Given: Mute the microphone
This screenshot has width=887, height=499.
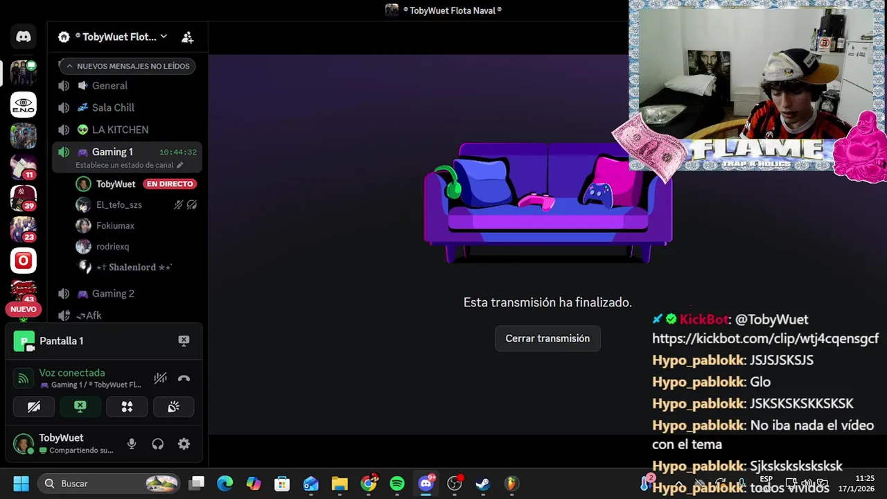Looking at the screenshot, I should pos(132,444).
